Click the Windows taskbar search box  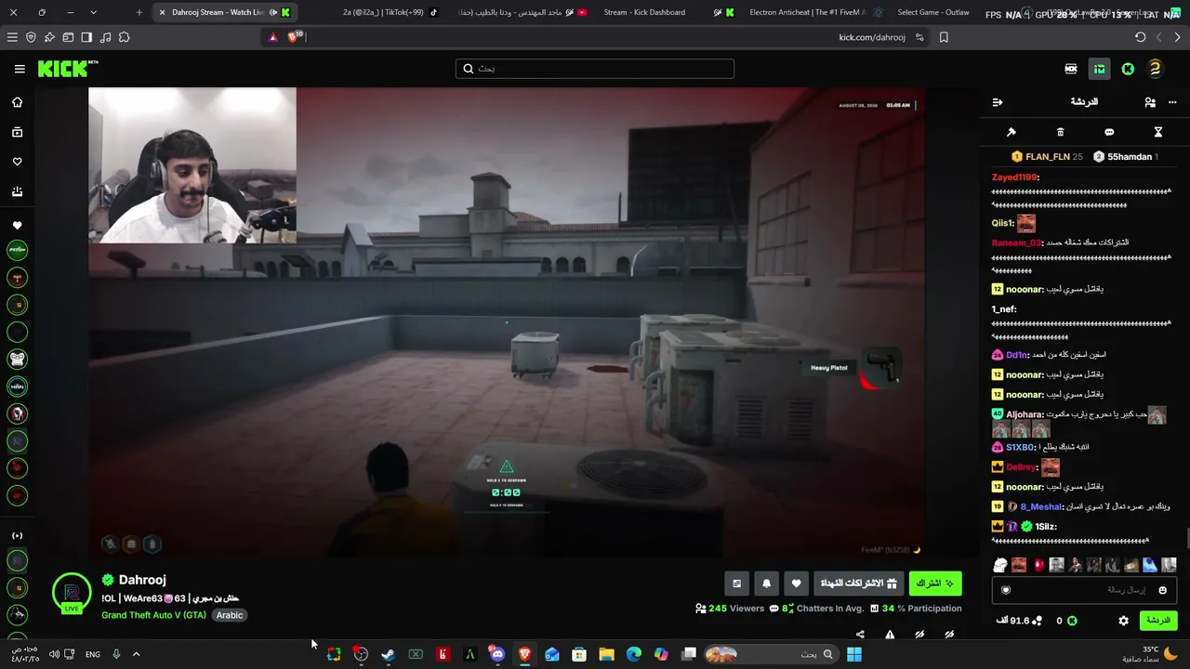771,654
